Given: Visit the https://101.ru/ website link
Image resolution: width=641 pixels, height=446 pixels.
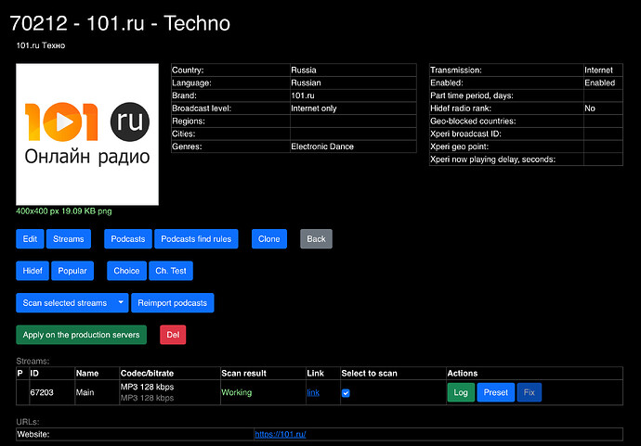Looking at the screenshot, I should pyautogui.click(x=281, y=434).
